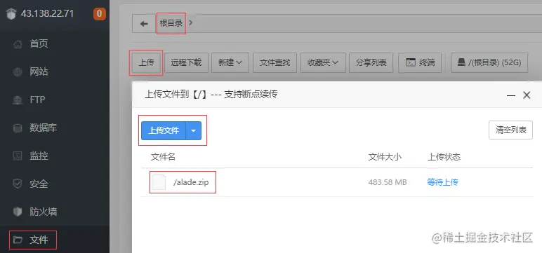
Task: Expand the chevron after 根目录 breadcrumb
Action: pos(191,23)
